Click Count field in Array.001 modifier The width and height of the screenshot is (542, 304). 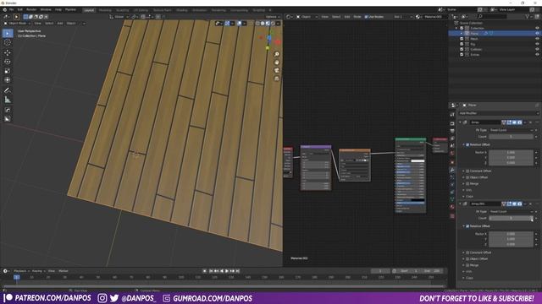[511, 218]
